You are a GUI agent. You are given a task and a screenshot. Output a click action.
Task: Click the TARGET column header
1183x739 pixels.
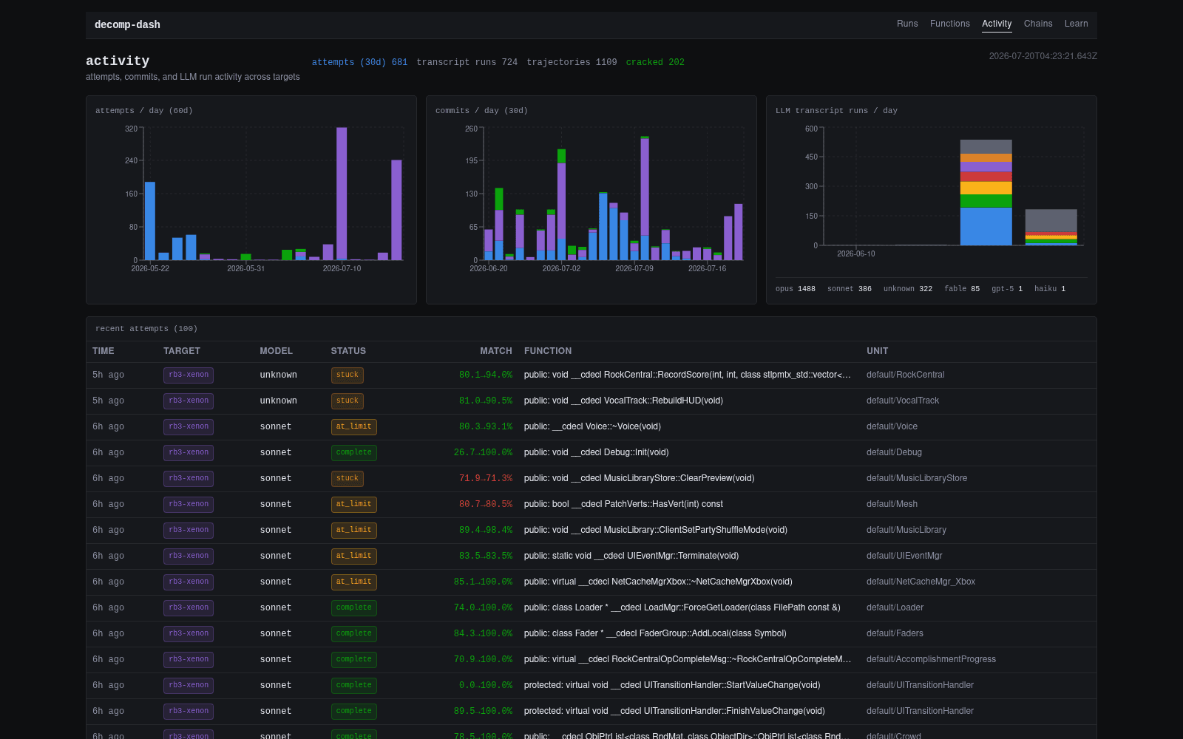coord(182,351)
